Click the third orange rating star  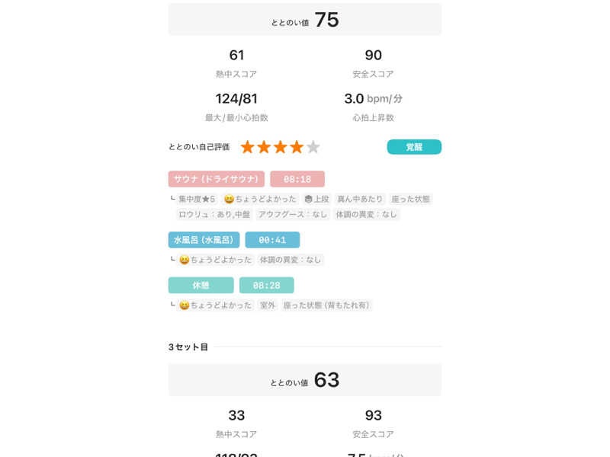[280, 147]
